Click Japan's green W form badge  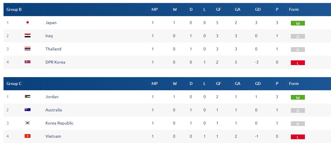(298, 23)
